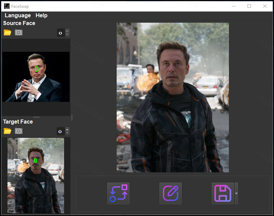Click the Source Face index number field
Viewport: 274px width, 216px height.
point(61,33)
